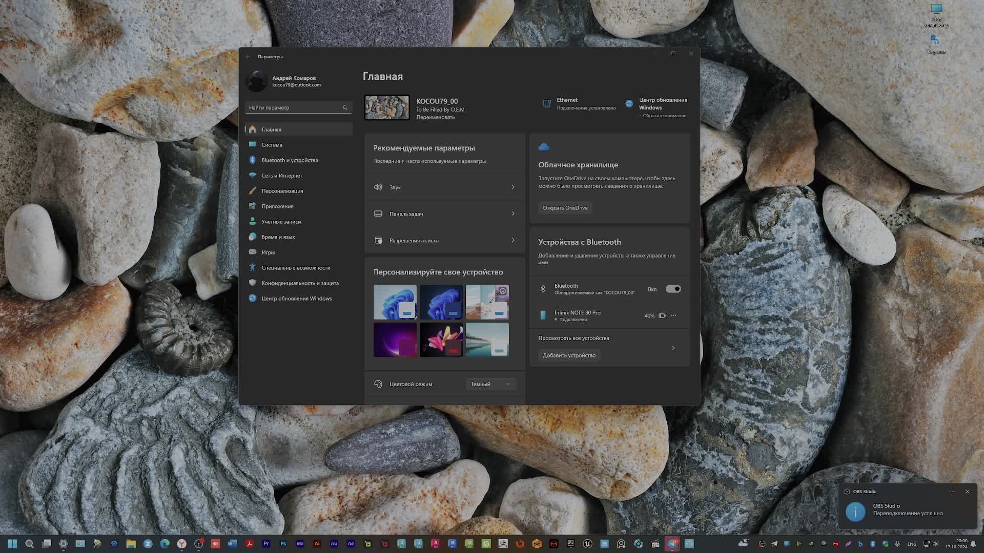Open the Главная (Home) settings page
Image resolution: width=984 pixels, height=553 pixels.
pyautogui.click(x=299, y=130)
